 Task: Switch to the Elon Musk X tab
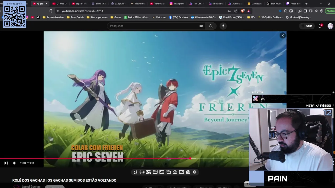pos(274,4)
